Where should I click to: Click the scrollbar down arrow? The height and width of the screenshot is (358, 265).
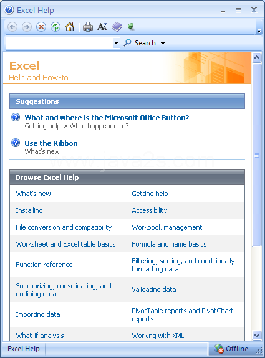click(x=256, y=335)
